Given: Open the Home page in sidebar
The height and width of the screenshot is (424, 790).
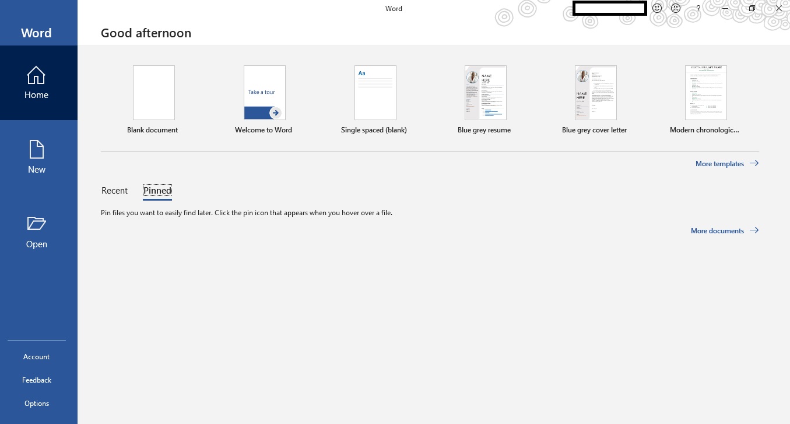Looking at the screenshot, I should (x=38, y=83).
